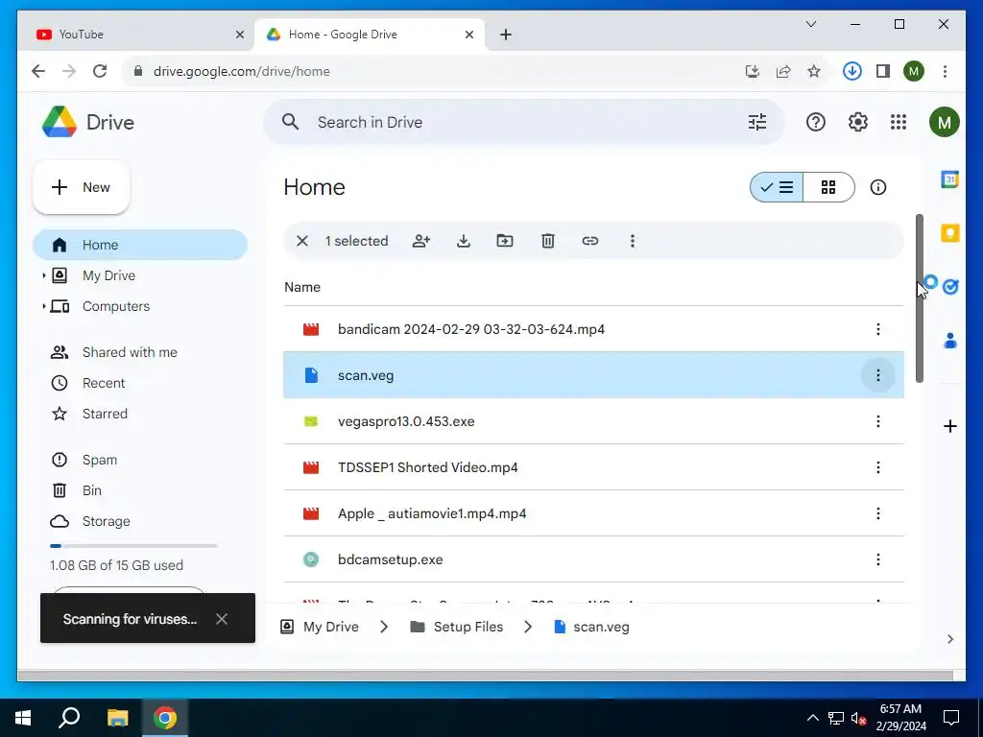Open the search options filter icon
983x737 pixels.
coord(757,122)
